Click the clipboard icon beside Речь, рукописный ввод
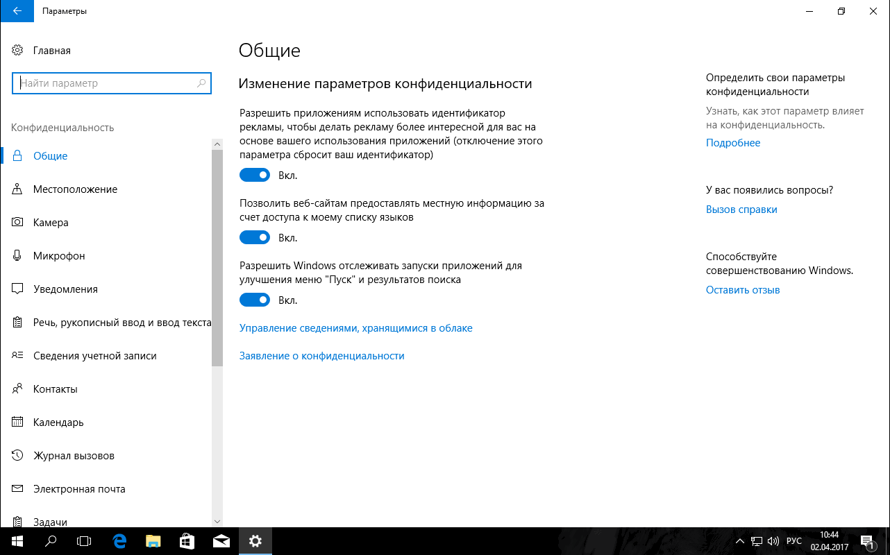This screenshot has width=890, height=555. 18,323
